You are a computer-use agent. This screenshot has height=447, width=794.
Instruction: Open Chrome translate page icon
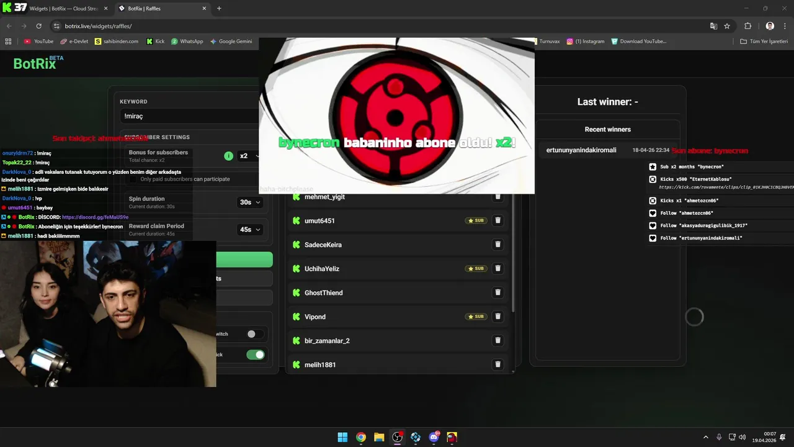point(713,26)
